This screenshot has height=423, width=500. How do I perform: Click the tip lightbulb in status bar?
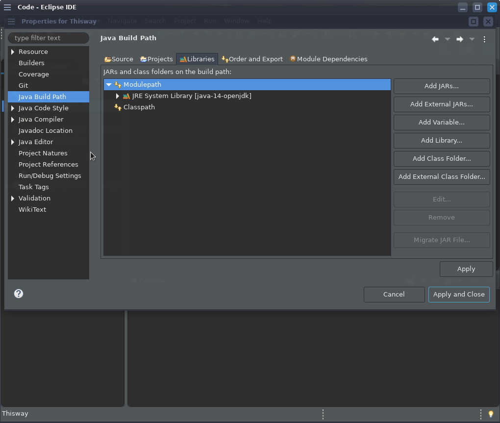click(x=491, y=414)
